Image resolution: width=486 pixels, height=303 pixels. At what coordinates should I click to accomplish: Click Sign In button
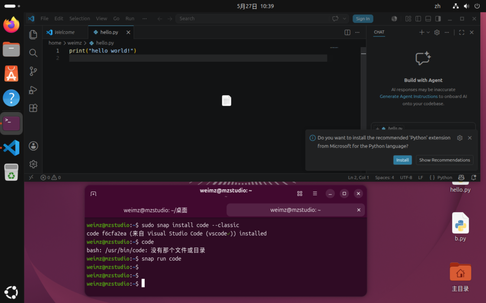point(363,19)
